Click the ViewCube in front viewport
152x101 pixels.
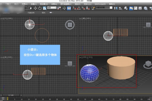click(148, 25)
